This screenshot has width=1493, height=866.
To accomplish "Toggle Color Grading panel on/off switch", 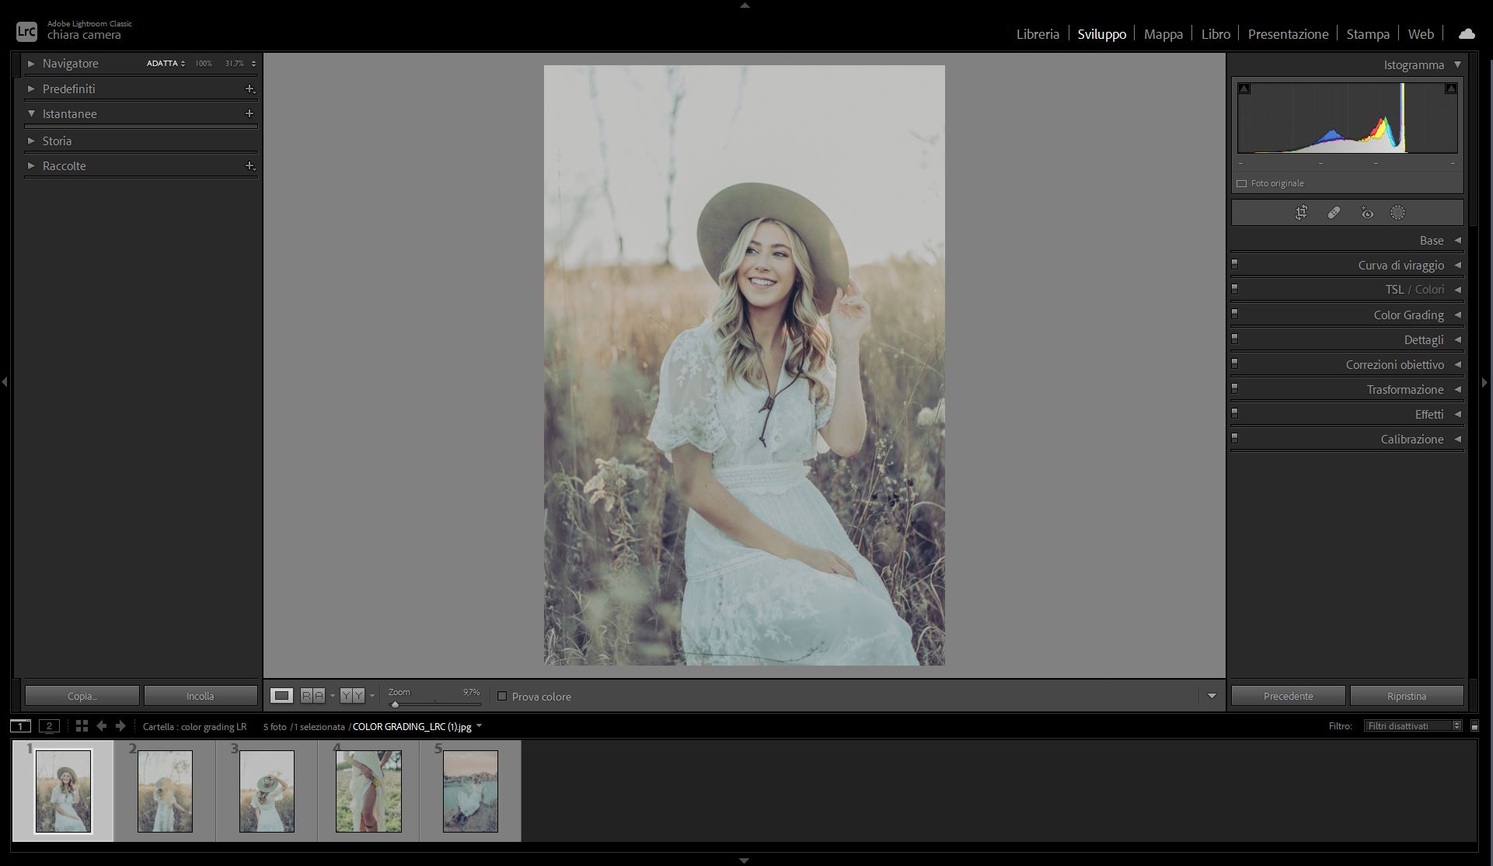I will pyautogui.click(x=1234, y=315).
